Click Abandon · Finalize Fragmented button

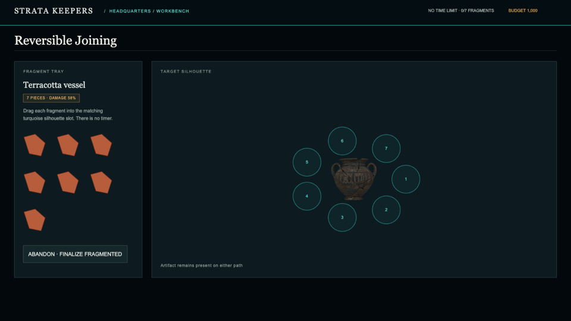[x=75, y=254]
